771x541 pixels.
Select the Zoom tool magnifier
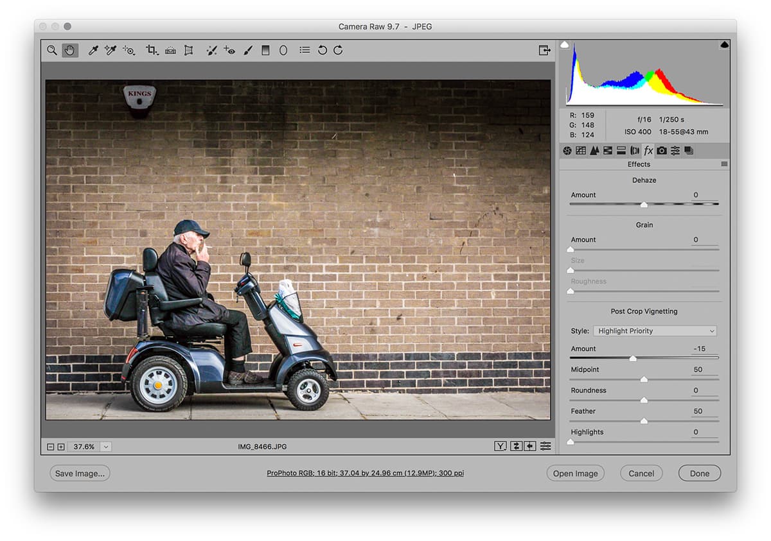[52, 50]
